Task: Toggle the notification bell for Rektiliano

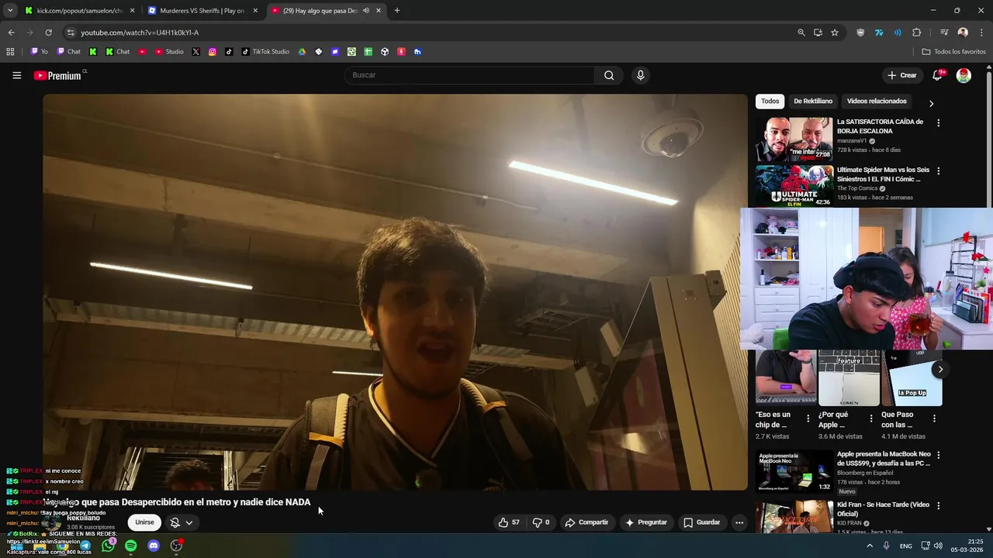Action: [175, 522]
